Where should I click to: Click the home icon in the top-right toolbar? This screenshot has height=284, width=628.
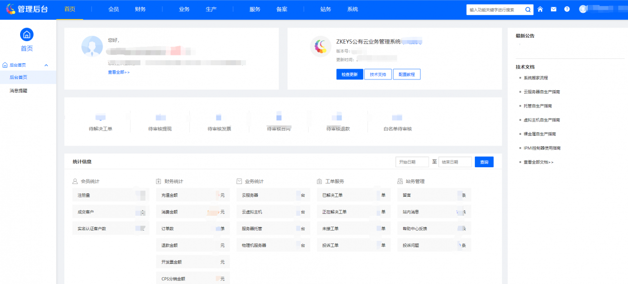click(x=540, y=9)
